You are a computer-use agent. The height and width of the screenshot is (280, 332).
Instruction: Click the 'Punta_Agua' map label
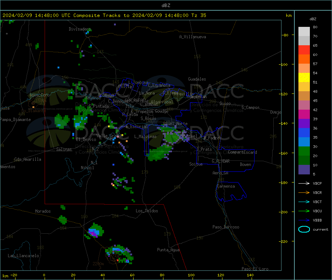click(x=168, y=250)
